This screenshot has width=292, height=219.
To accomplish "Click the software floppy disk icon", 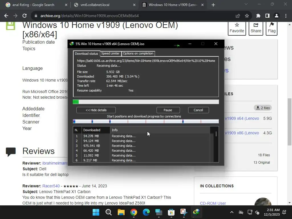I will 11,26.
